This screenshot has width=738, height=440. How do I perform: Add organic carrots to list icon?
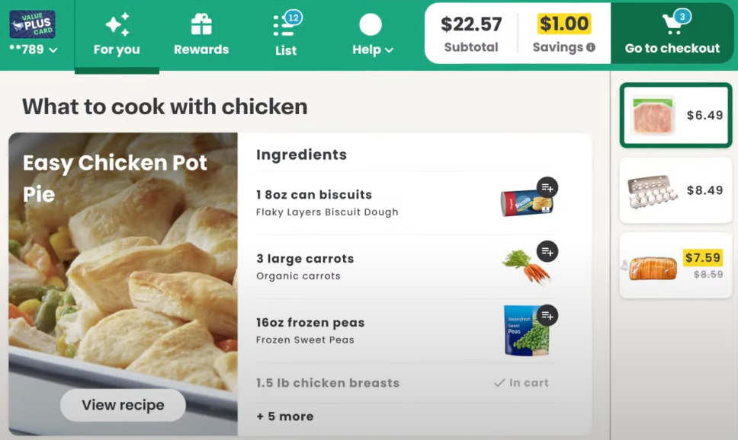click(547, 251)
